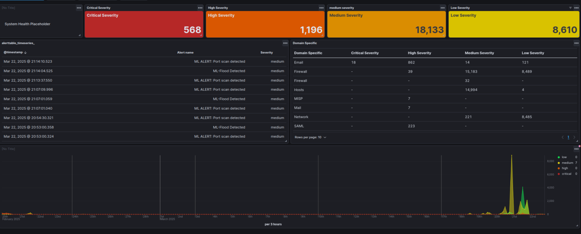Open the Critical Severity panel options menu
This screenshot has height=234, width=581.
click(x=200, y=8)
